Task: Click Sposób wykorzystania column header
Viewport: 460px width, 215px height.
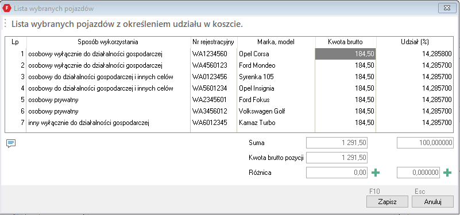Action: coord(108,42)
